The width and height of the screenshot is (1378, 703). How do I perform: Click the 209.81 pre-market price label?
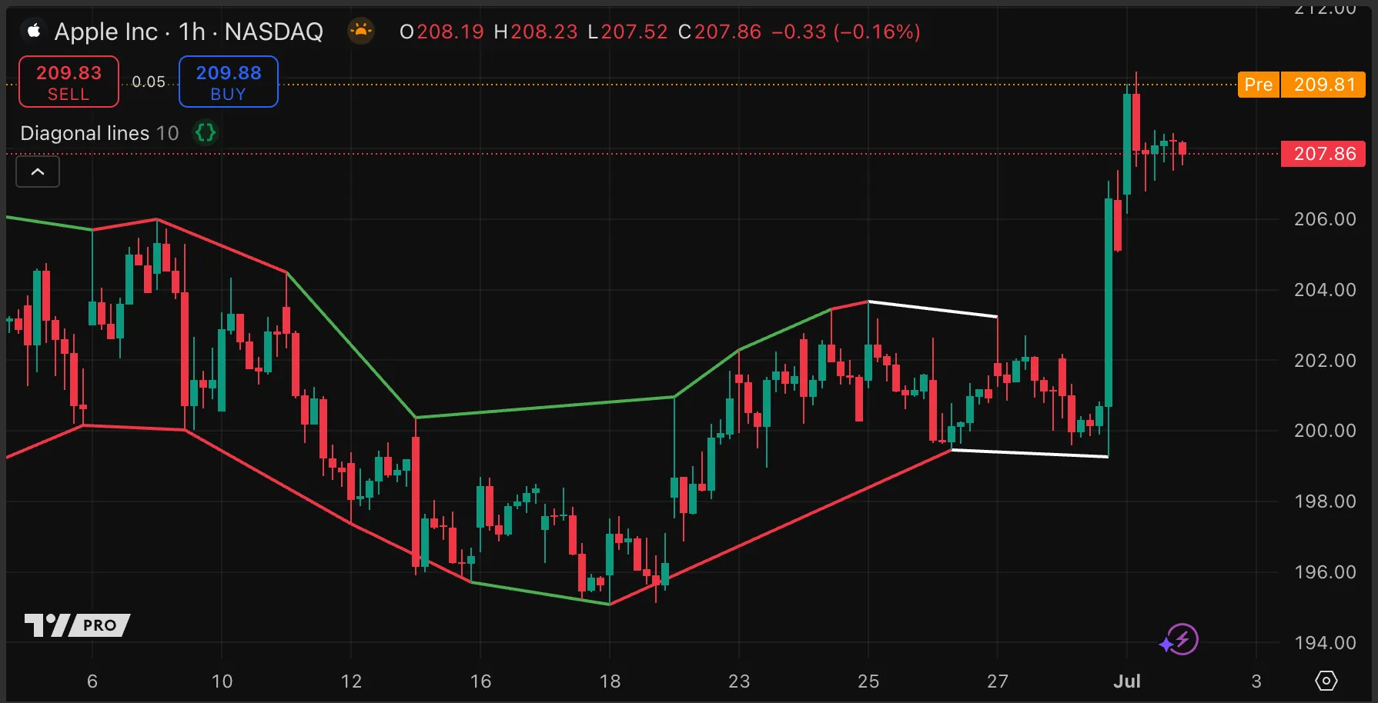click(x=1323, y=85)
